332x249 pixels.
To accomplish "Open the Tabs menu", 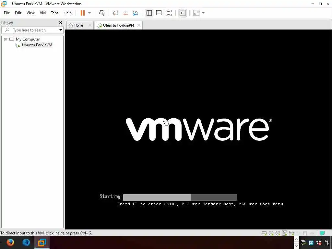I will click(x=54, y=13).
